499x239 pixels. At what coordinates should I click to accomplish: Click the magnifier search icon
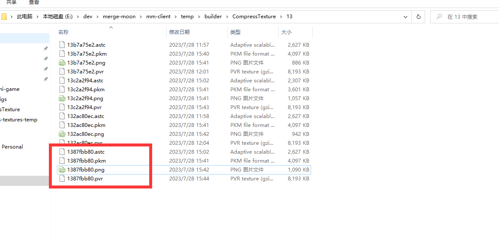tap(439, 17)
